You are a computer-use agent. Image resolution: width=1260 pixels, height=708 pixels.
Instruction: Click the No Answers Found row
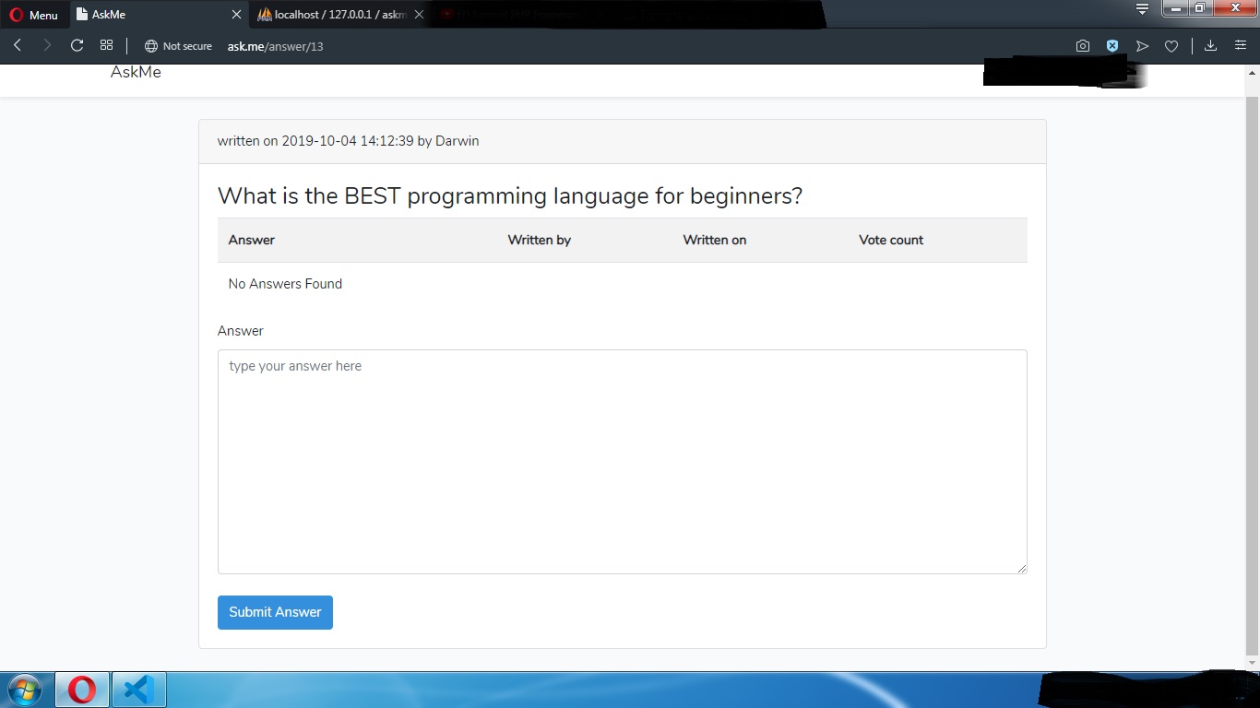coord(623,284)
